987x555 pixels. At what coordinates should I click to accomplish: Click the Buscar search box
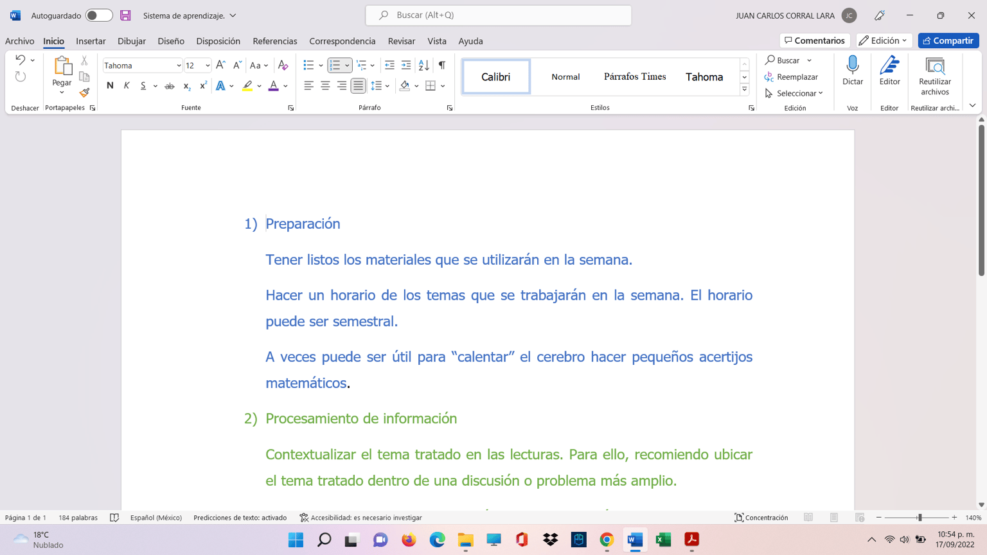coord(499,15)
